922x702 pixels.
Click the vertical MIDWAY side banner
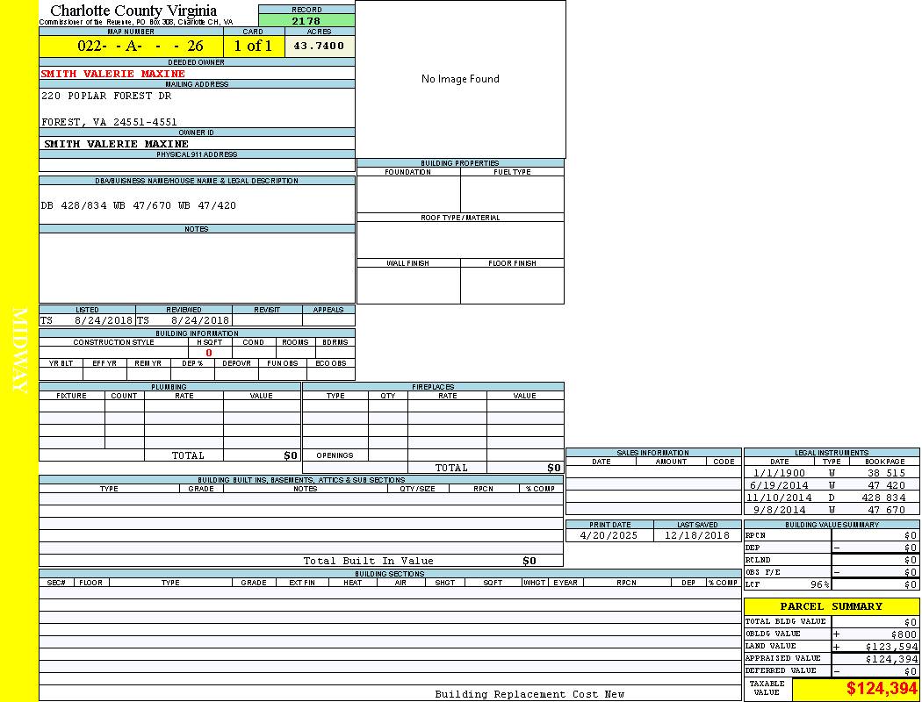pyautogui.click(x=19, y=351)
